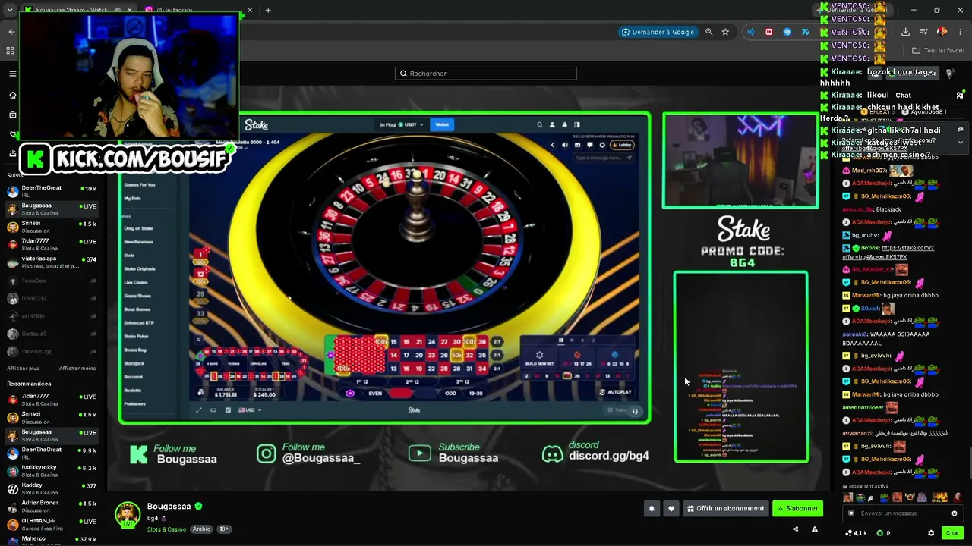Show fewer channels with Afficher moins
The height and width of the screenshot is (546, 972).
click(x=77, y=369)
